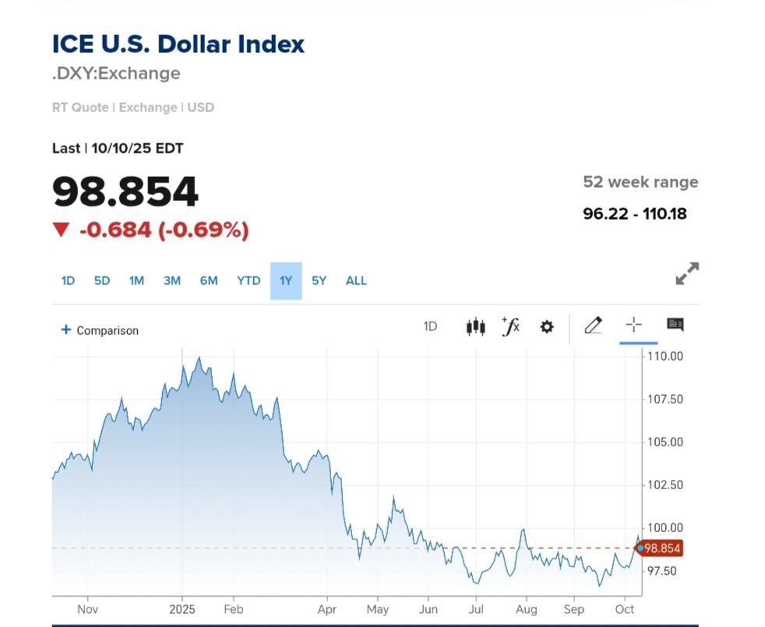Switch to the 1D time range

68,280
